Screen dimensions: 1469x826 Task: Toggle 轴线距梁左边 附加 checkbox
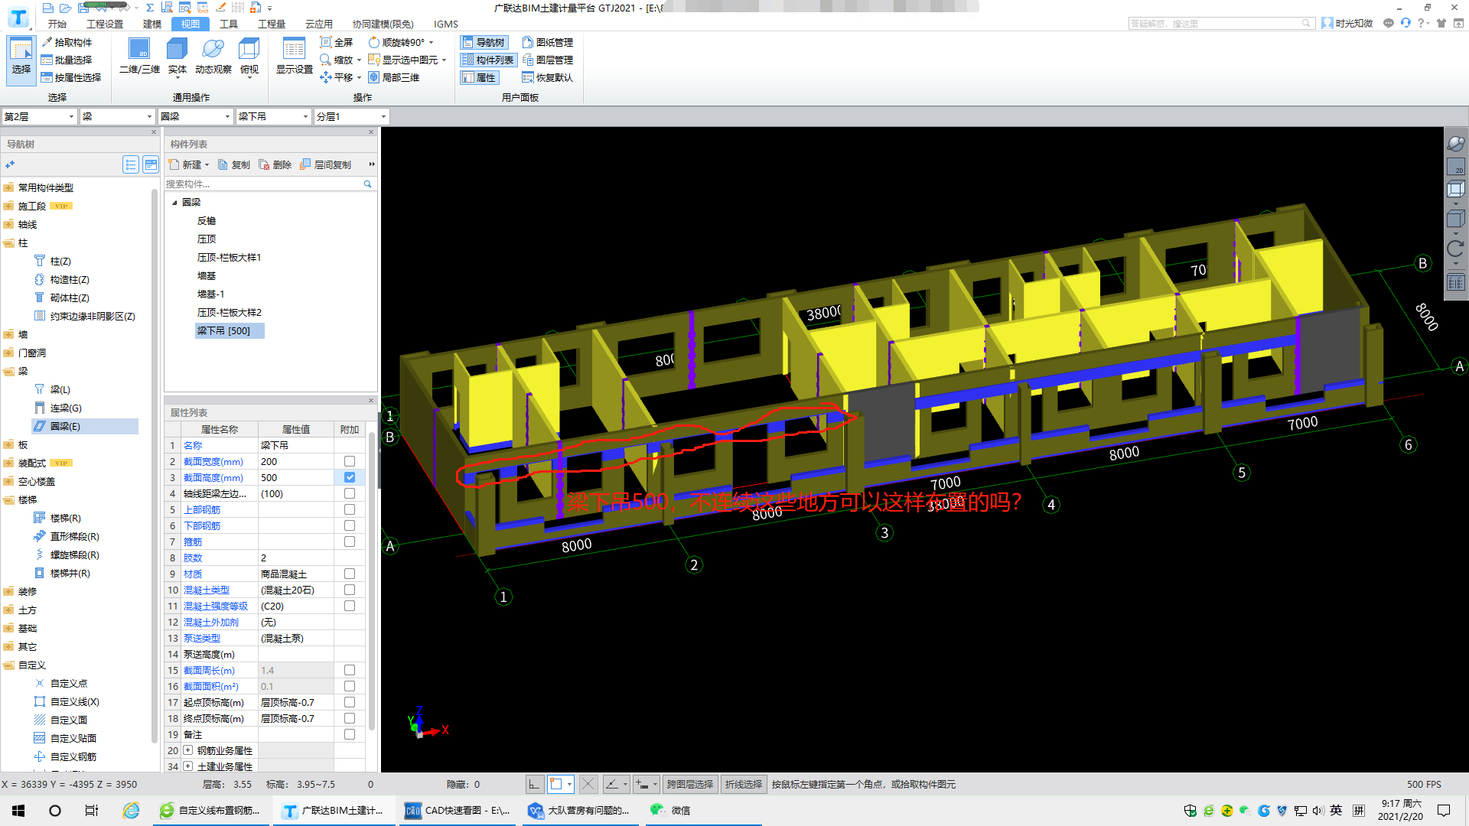tap(350, 493)
